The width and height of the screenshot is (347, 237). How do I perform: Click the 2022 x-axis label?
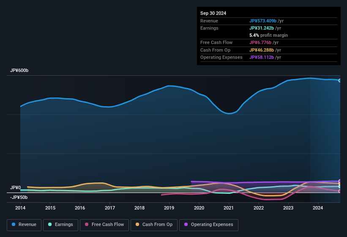click(259, 208)
